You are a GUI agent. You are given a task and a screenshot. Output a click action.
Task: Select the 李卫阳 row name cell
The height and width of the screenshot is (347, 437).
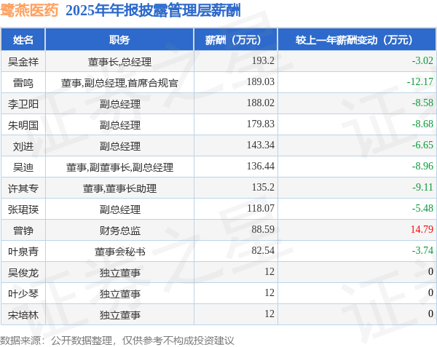(23, 104)
